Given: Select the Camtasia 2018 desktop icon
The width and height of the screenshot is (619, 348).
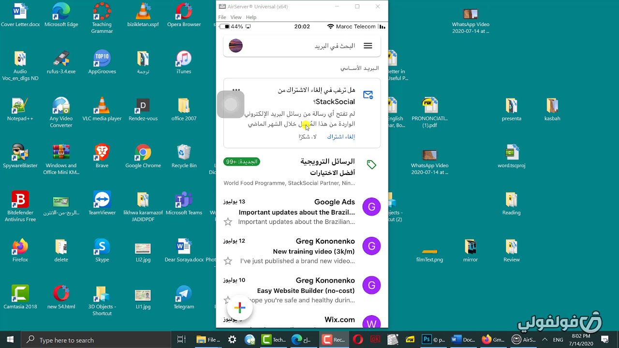Looking at the screenshot, I should coord(20,297).
